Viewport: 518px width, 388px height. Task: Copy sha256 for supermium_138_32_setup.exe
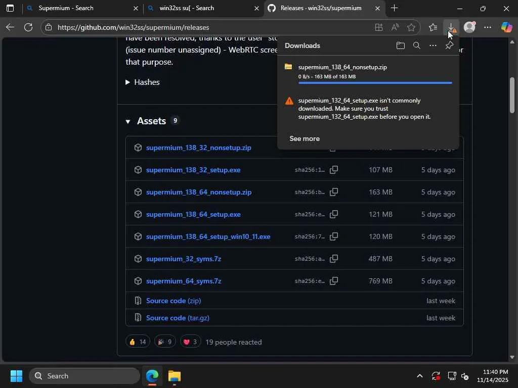[x=334, y=170]
